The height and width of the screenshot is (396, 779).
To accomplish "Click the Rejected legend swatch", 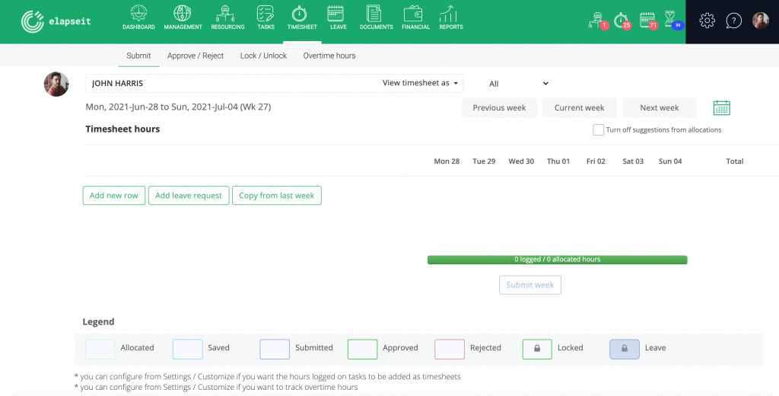I will pos(450,350).
